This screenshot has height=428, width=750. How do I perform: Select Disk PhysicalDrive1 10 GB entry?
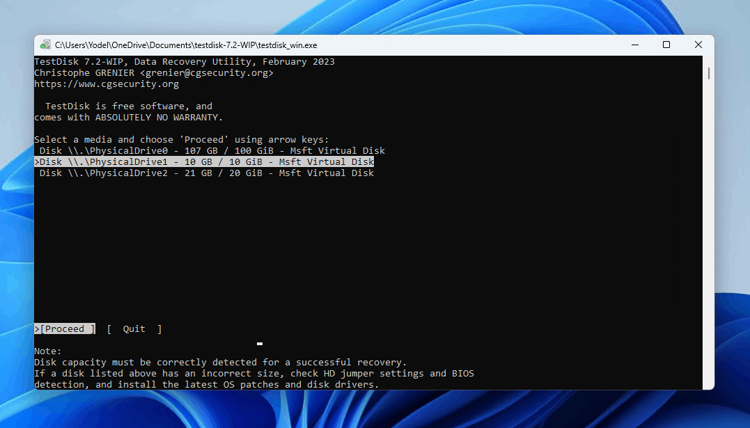click(204, 161)
